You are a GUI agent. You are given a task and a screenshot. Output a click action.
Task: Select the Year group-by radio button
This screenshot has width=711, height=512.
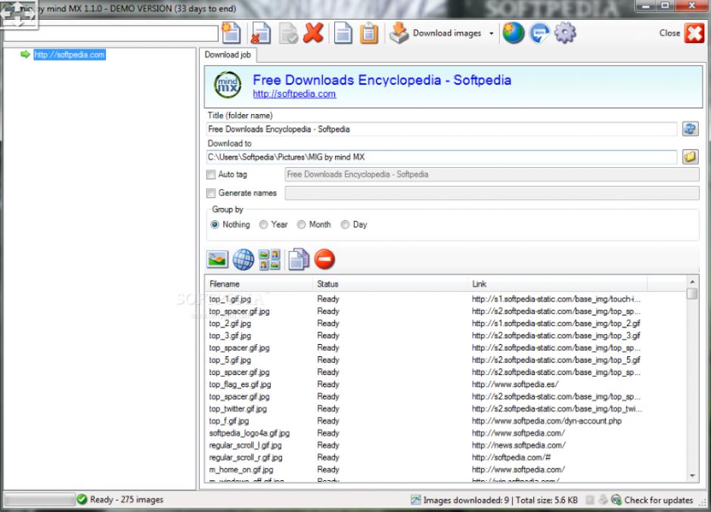263,225
